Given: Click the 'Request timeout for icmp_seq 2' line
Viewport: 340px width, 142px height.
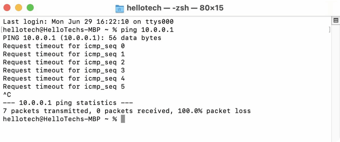Looking at the screenshot, I should coord(64,62).
